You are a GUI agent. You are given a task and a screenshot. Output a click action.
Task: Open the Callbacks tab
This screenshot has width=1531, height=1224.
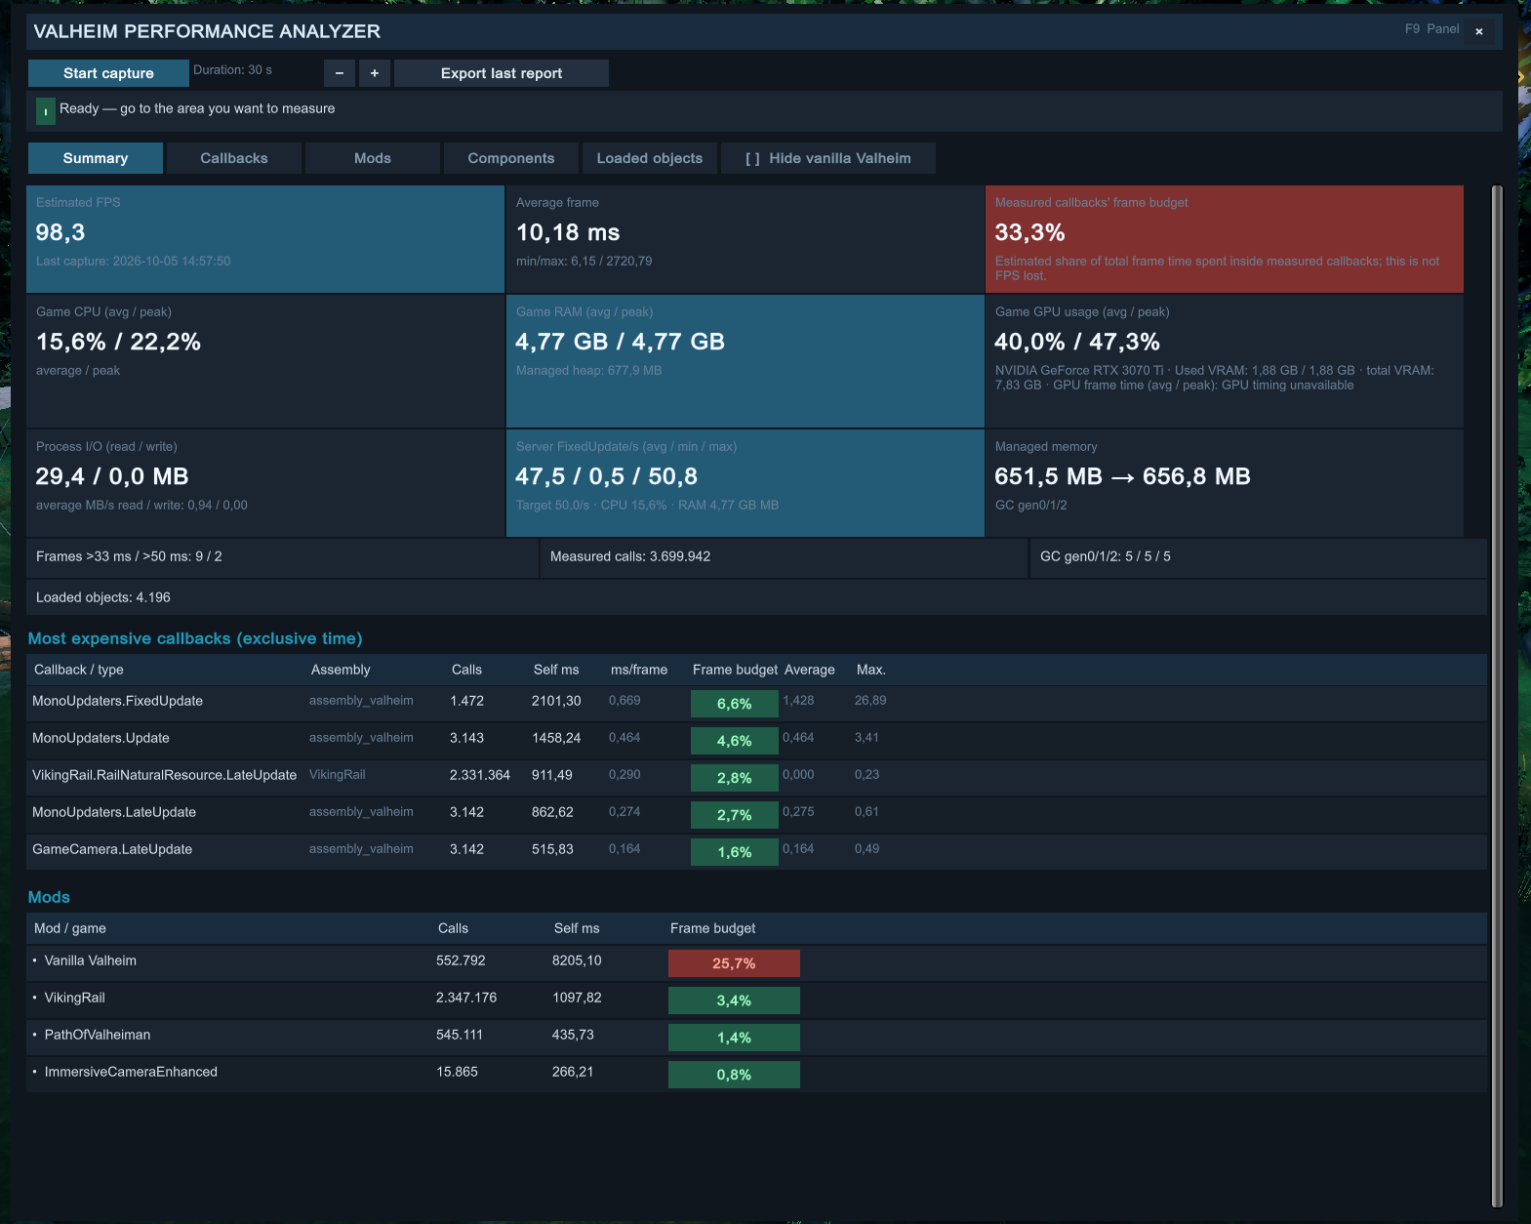tap(234, 158)
